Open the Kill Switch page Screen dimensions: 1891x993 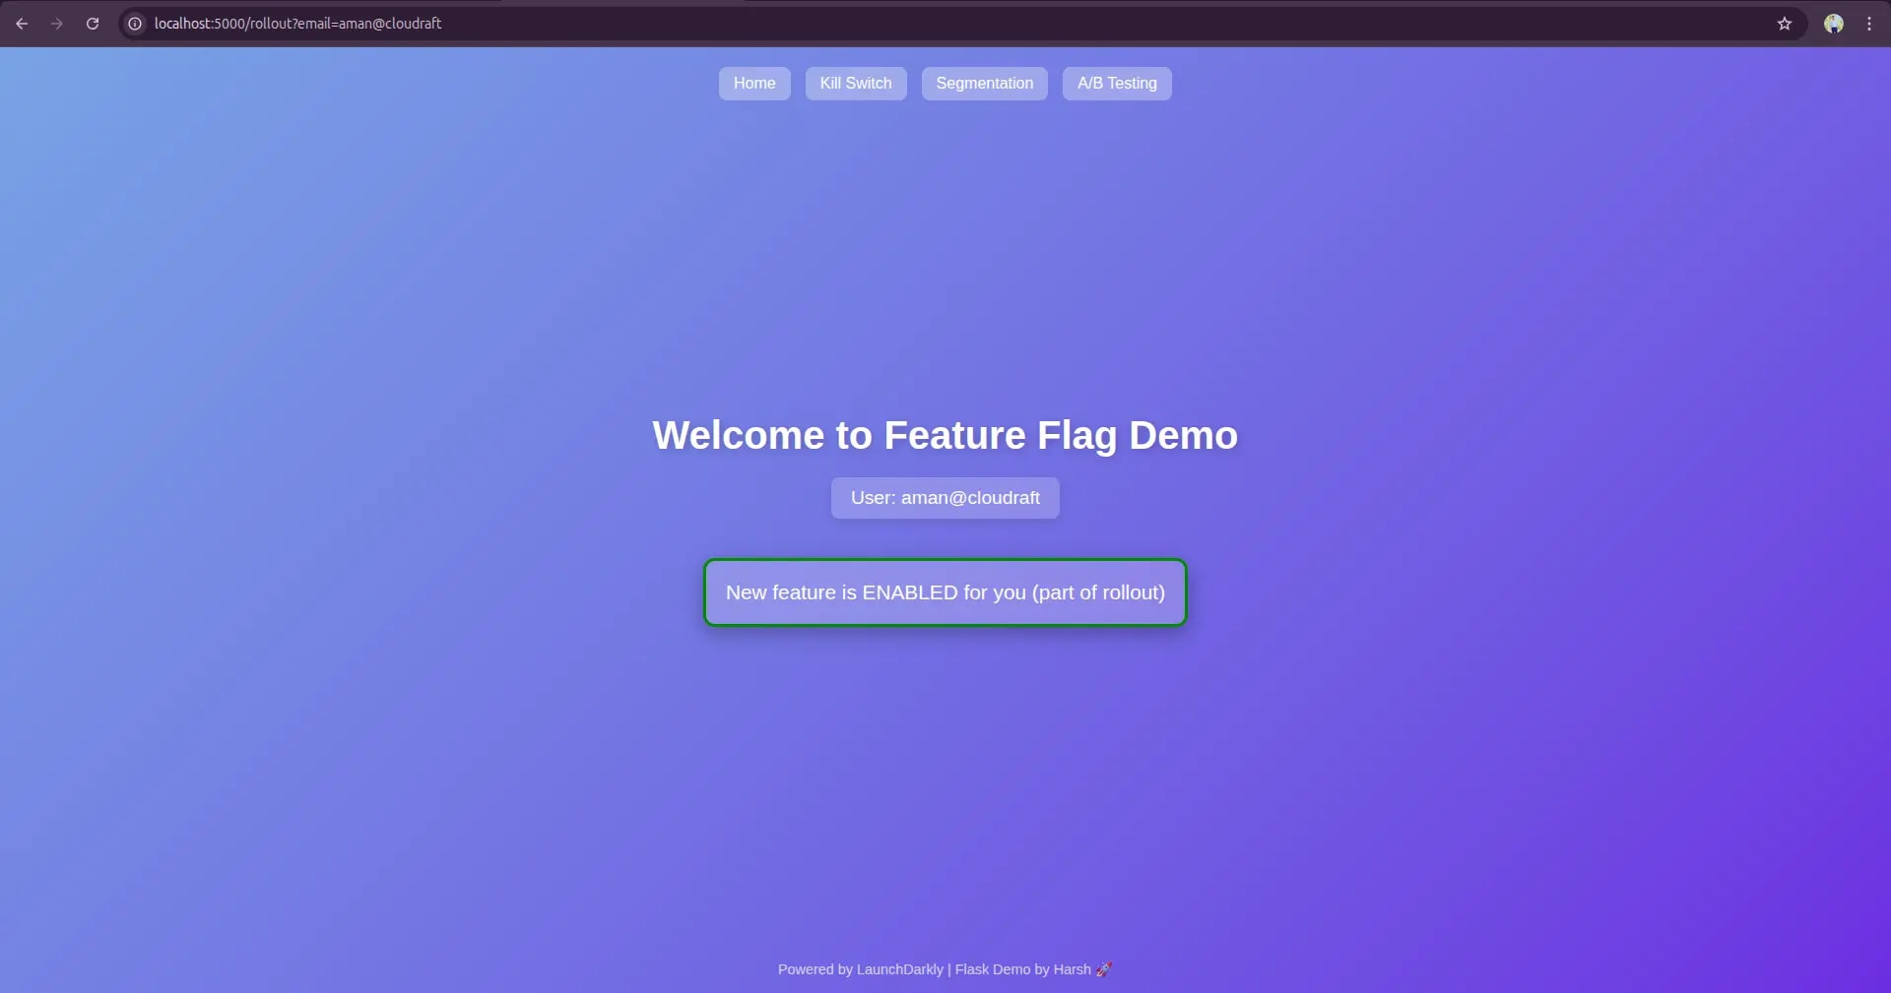point(856,84)
